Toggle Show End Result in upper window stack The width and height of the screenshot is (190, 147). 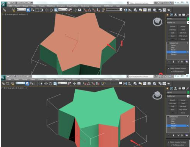173,62
